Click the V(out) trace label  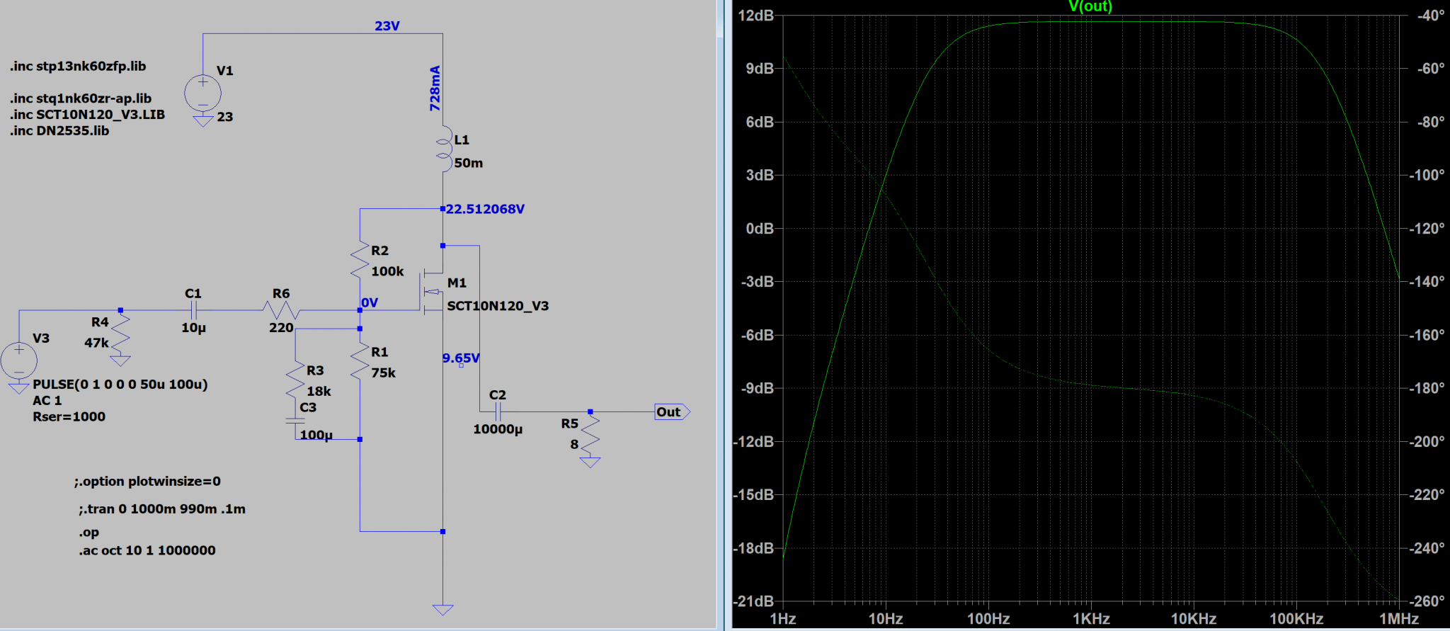click(x=1090, y=6)
